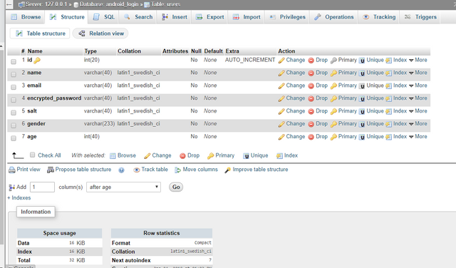Open the Privileges tab
456x268 pixels.
(287, 17)
